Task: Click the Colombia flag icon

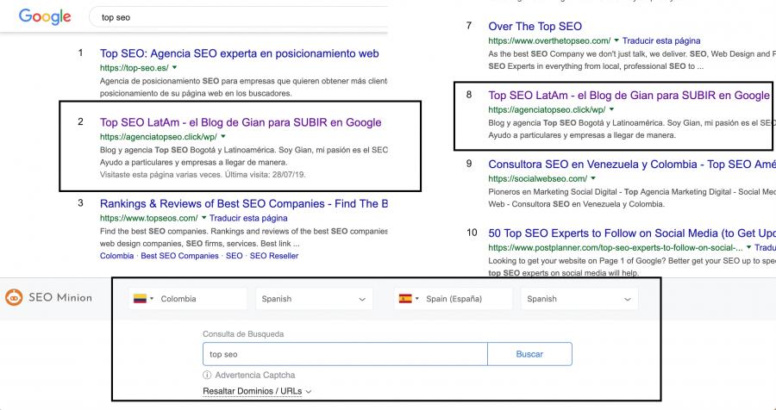Action: click(x=139, y=299)
